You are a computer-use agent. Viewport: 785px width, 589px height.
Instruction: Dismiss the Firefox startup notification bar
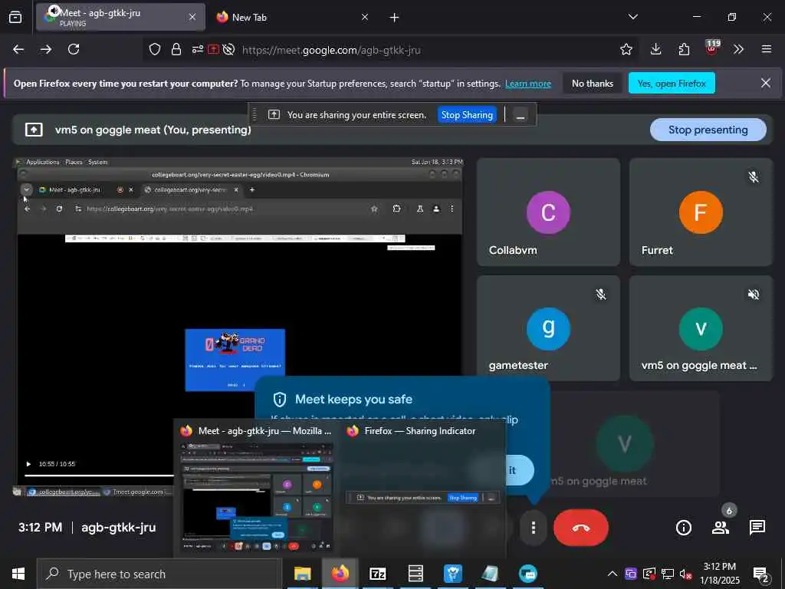tap(766, 83)
